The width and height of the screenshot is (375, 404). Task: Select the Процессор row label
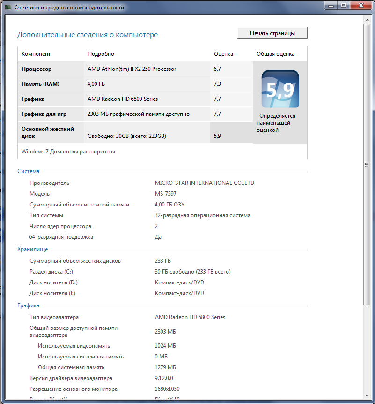click(x=37, y=69)
